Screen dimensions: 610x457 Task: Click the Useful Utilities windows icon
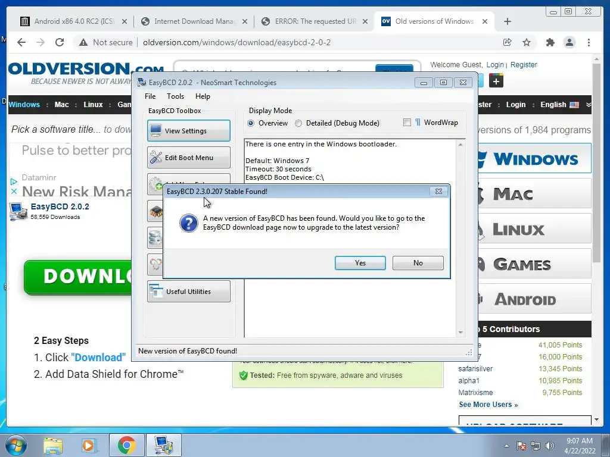157,291
